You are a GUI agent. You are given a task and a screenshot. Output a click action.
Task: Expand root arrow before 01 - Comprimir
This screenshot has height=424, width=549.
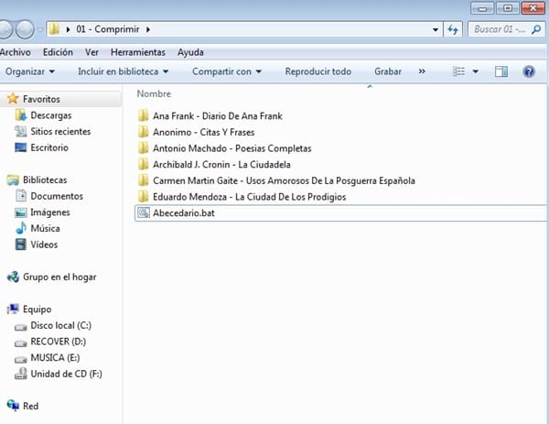[68, 29]
